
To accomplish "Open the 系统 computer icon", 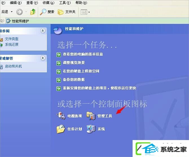I will click(x=91, y=129).
